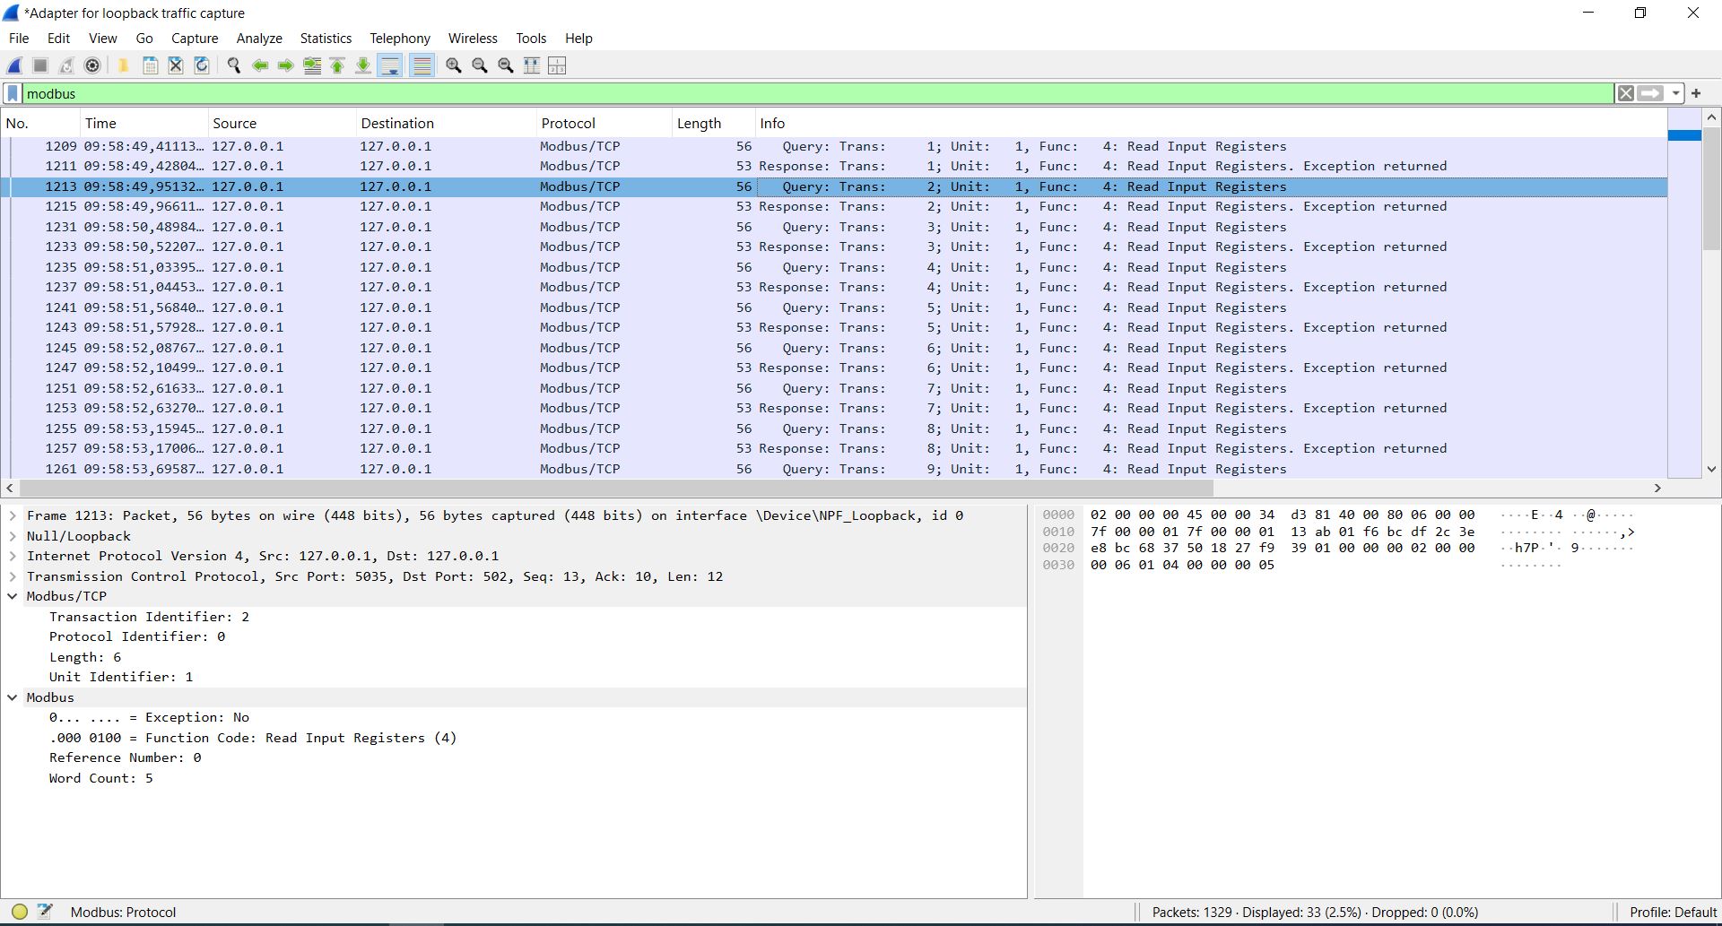
Task: Open the Wireless menu
Action: tap(473, 39)
